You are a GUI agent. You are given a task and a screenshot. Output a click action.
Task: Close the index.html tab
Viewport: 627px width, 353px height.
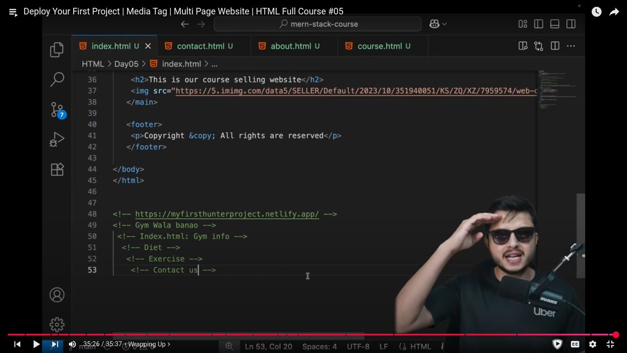point(148,46)
